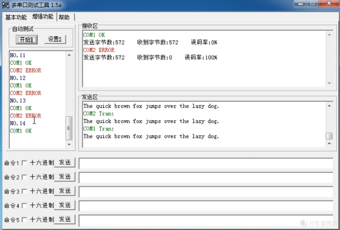The height and width of the screenshot is (230, 340).
Task: Click COM1 Tran: line in 发送区
Action: pyautogui.click(x=99, y=129)
